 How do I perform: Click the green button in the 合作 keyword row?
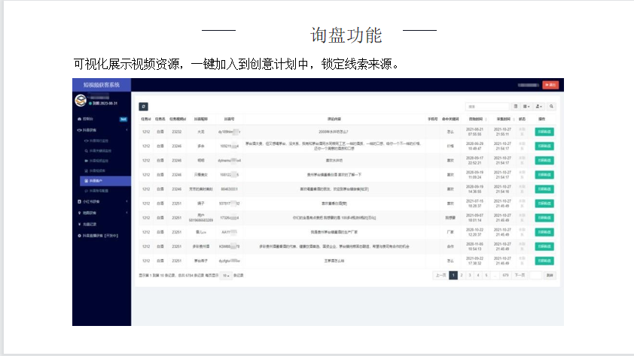(x=544, y=246)
